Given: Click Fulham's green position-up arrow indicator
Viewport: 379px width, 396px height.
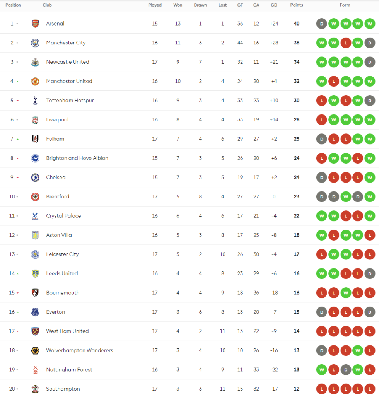Looking at the screenshot, I should pyautogui.click(x=17, y=139).
